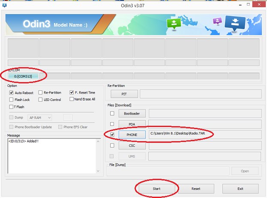The image size is (267, 198).
Task: Click the large blue download icon in banner
Action: [x=235, y=23]
